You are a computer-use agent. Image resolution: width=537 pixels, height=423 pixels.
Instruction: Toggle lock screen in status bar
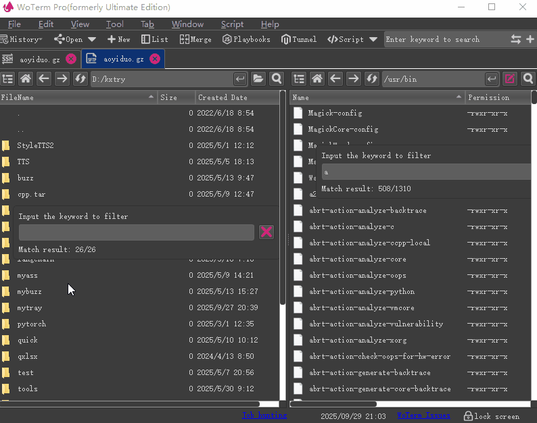[491, 416]
